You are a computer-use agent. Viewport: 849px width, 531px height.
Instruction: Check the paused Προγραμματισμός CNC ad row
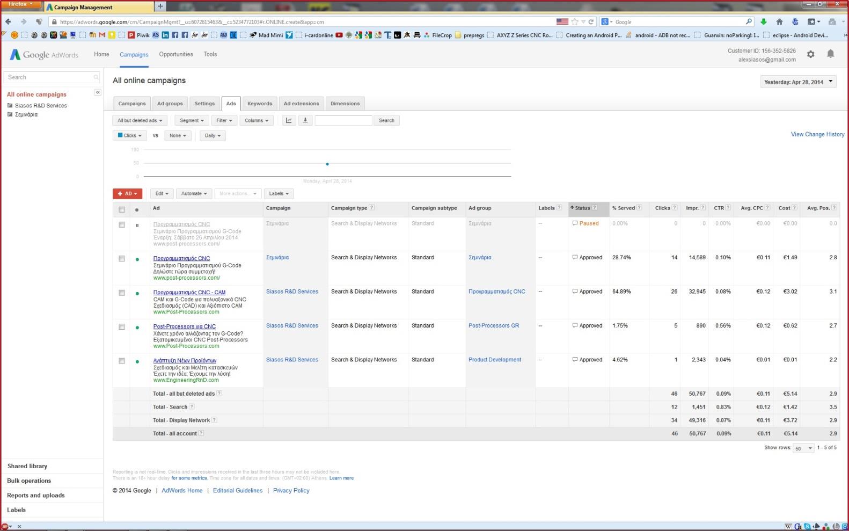pyautogui.click(x=122, y=224)
